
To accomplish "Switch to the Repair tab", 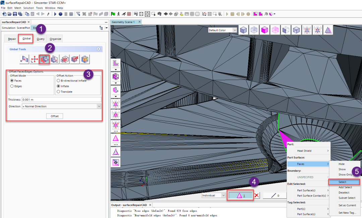I will 12,39.
